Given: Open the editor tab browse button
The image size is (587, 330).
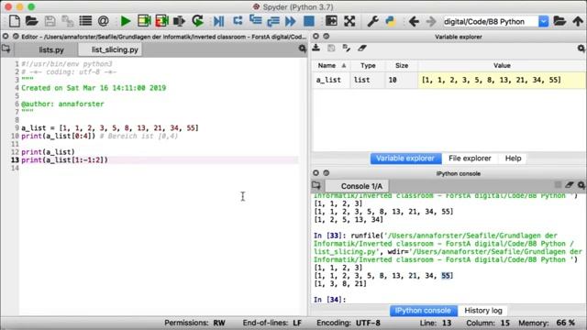Looking at the screenshot, I should pos(6,49).
